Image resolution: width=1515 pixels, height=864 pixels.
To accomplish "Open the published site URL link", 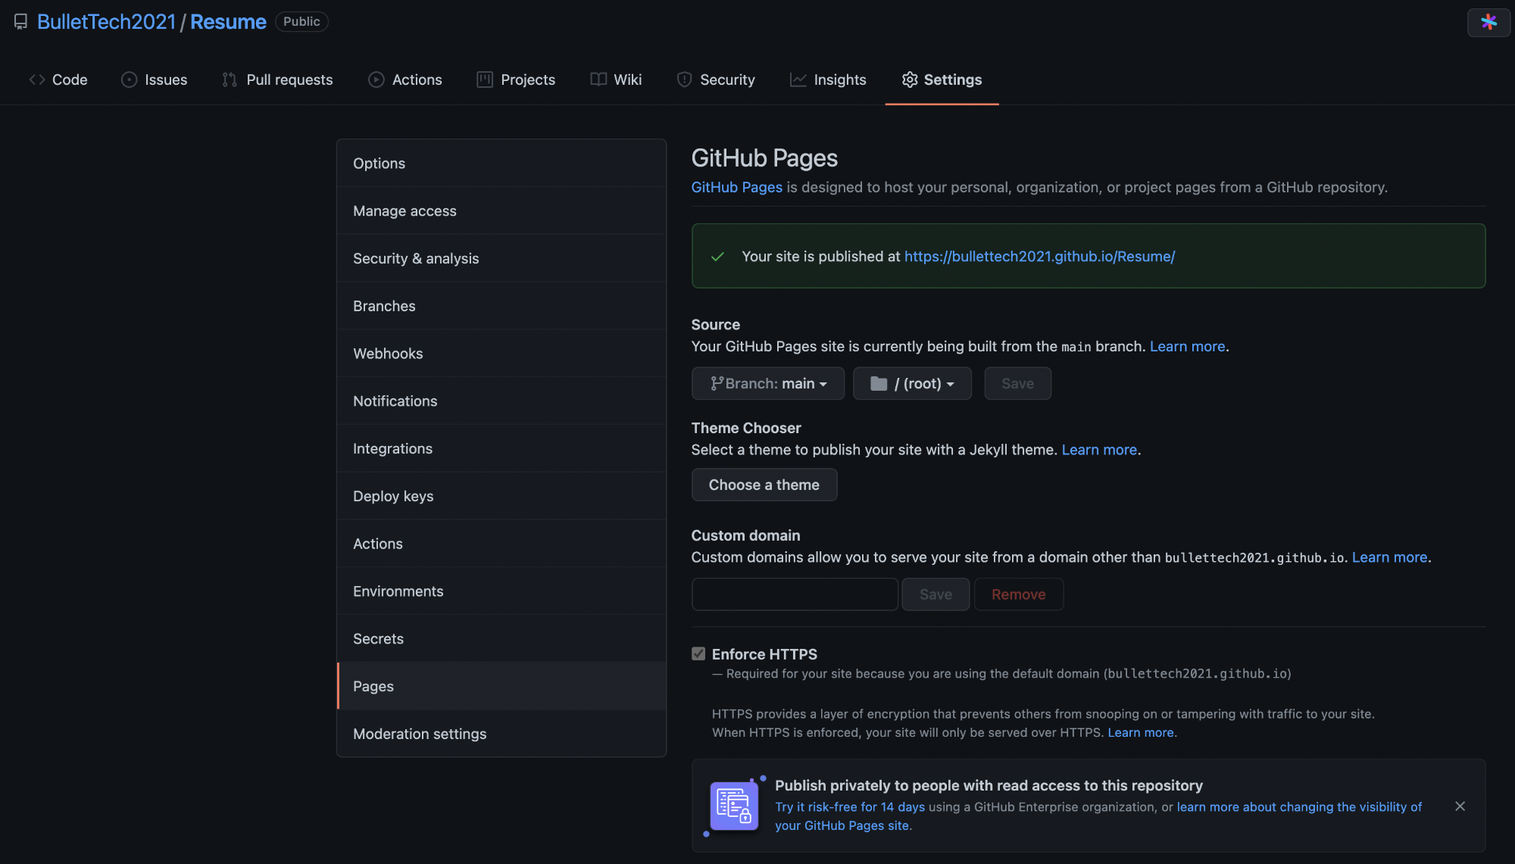I will coord(1039,256).
